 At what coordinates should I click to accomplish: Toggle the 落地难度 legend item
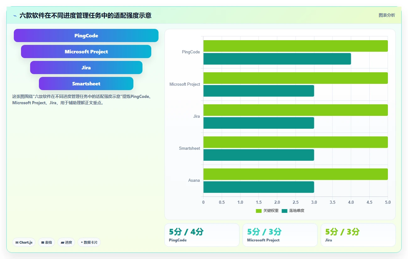[x=293, y=211]
